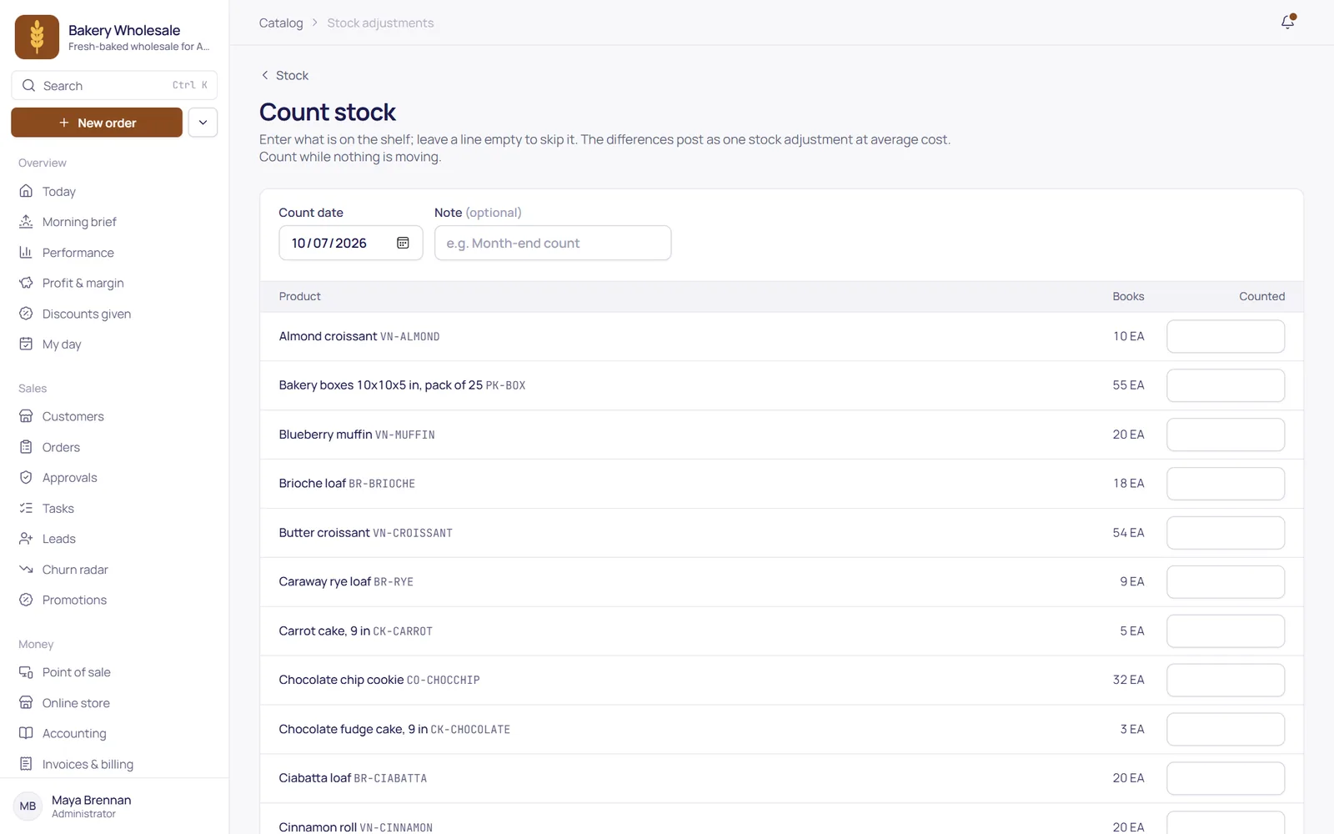Click the Leads person-plus icon
1334x834 pixels.
coord(26,539)
